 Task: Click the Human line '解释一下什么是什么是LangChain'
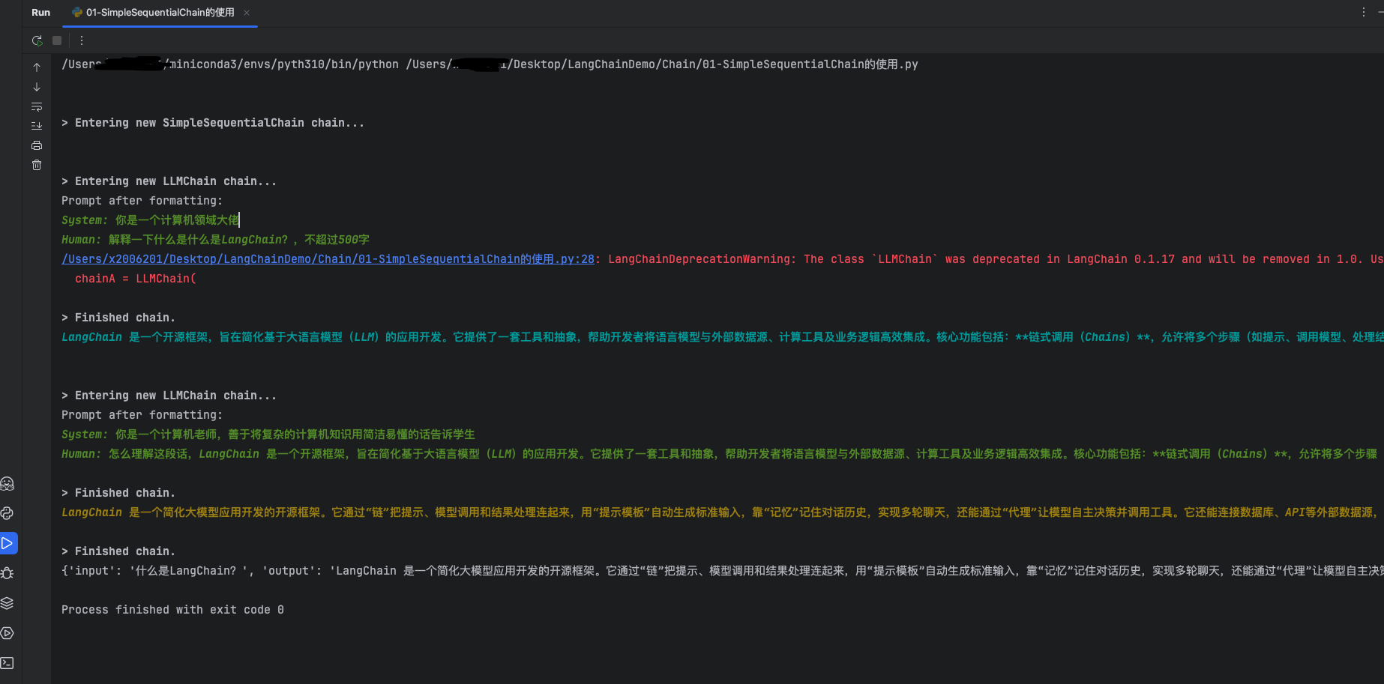(x=215, y=240)
